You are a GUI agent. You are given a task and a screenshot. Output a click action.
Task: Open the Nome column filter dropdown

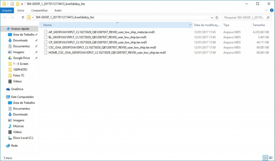tap(191, 25)
